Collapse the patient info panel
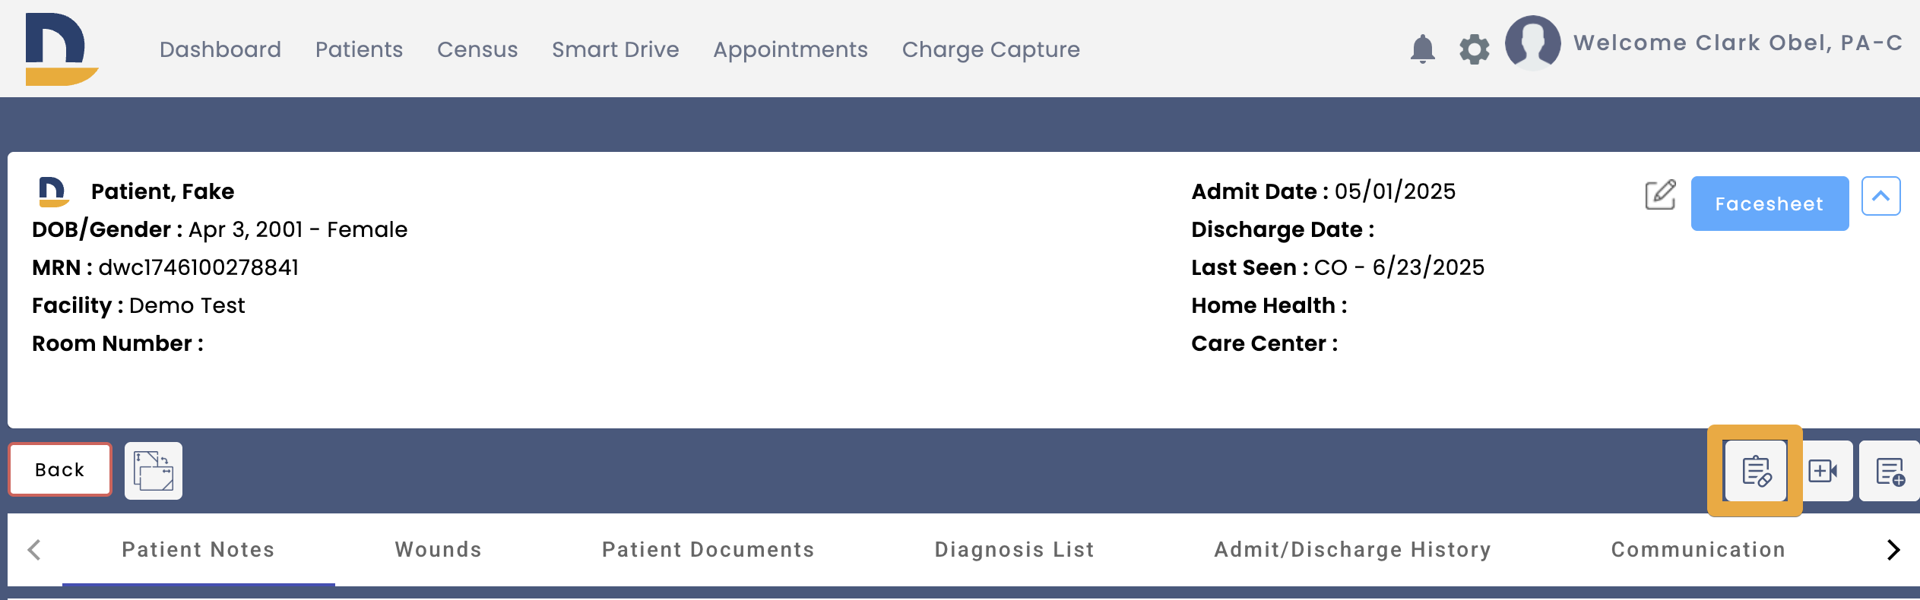The width and height of the screenshot is (1920, 600). 1880,196
